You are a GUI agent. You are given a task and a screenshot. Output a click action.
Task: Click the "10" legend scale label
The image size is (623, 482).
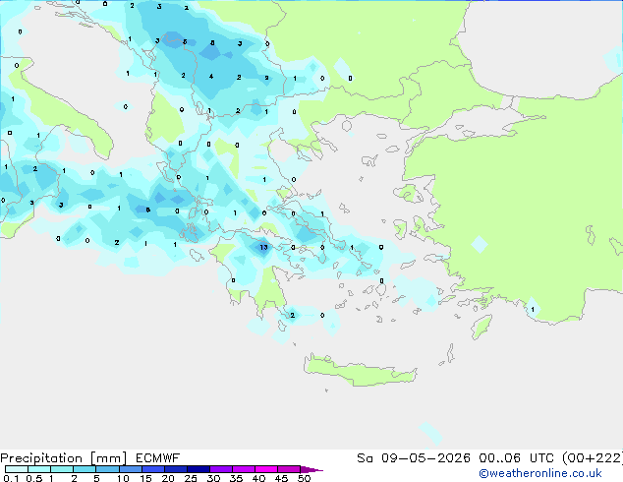tap(123, 478)
